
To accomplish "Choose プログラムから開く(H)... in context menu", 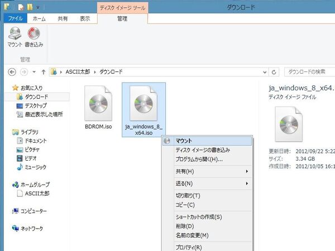I will coord(207,159).
